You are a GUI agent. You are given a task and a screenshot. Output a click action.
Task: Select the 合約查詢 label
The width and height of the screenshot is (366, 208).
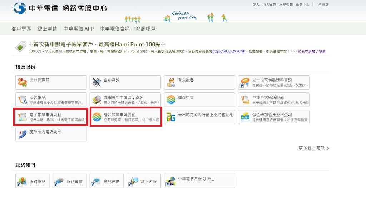point(112,80)
